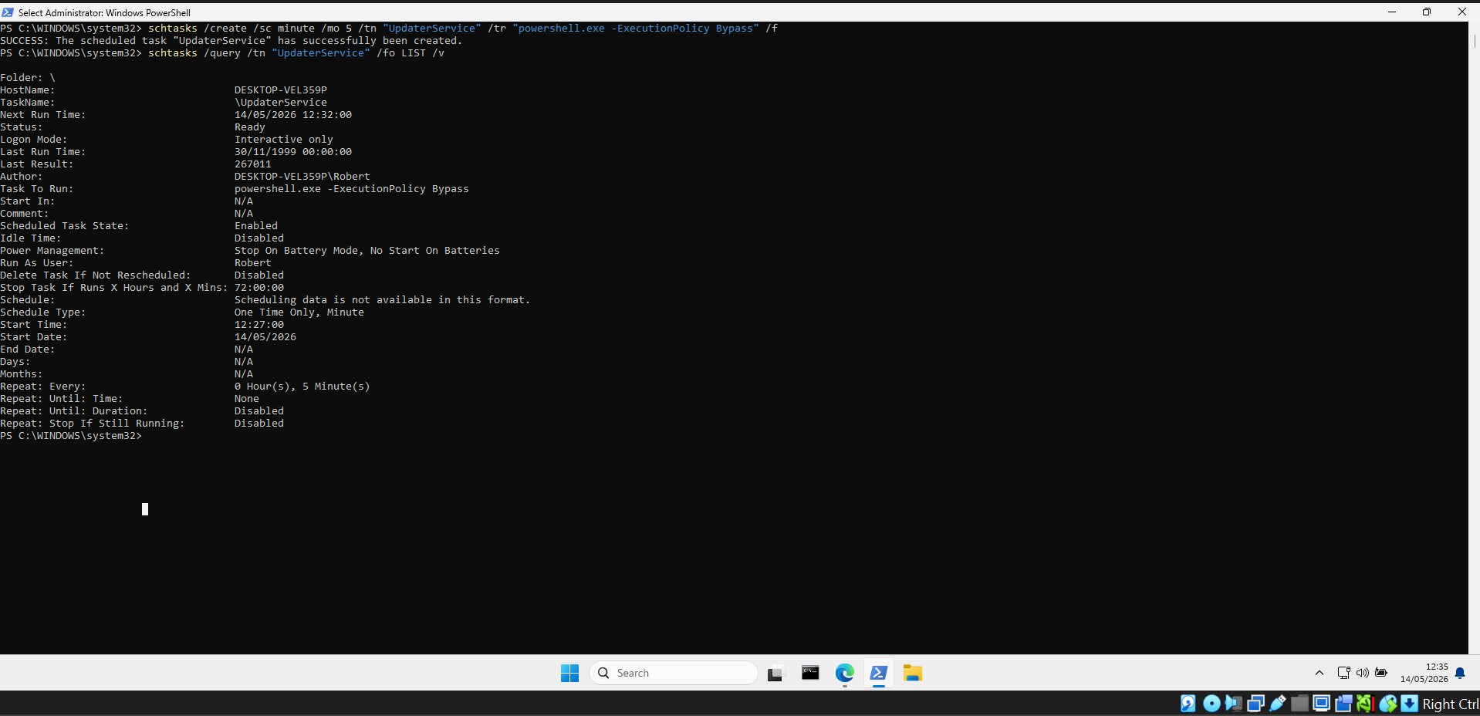Click the last result value 267011
1480x716 pixels.
253,164
